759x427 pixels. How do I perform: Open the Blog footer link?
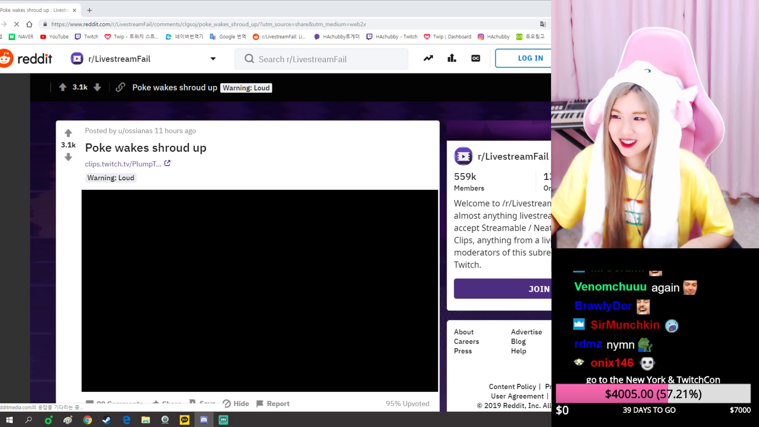tap(518, 342)
